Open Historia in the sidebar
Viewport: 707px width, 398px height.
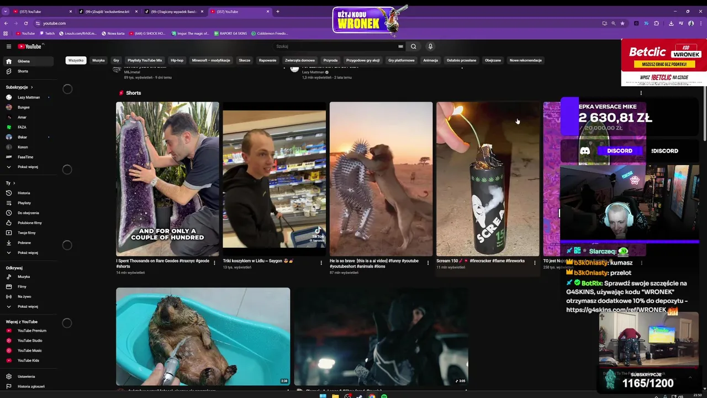click(28, 193)
